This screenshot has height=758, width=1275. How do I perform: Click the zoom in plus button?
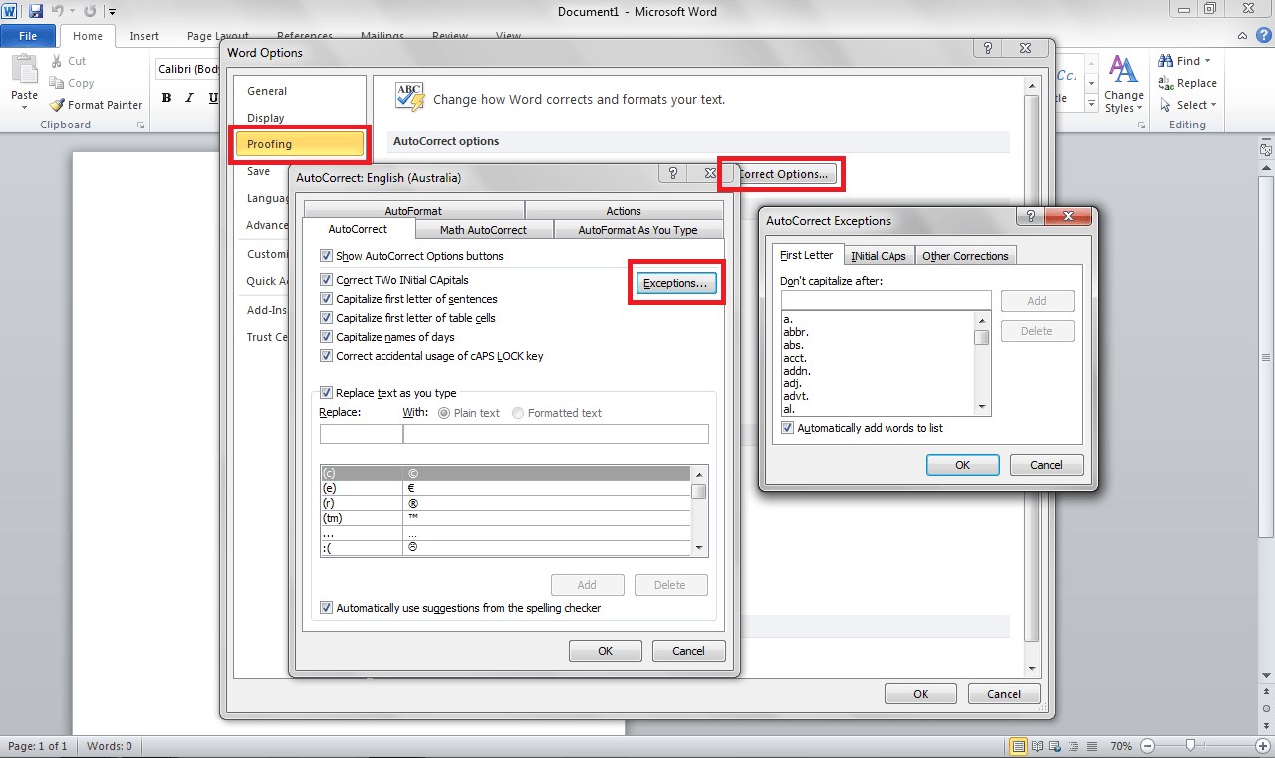(x=1264, y=746)
